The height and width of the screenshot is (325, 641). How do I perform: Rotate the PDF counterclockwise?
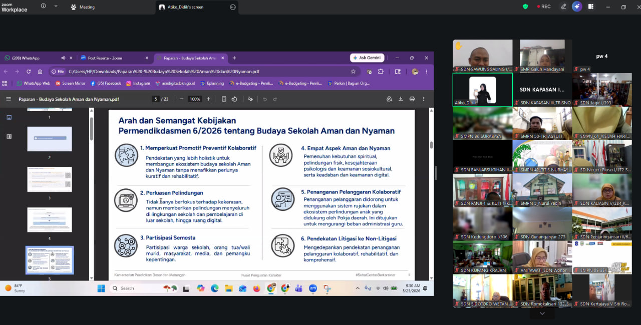(x=234, y=99)
